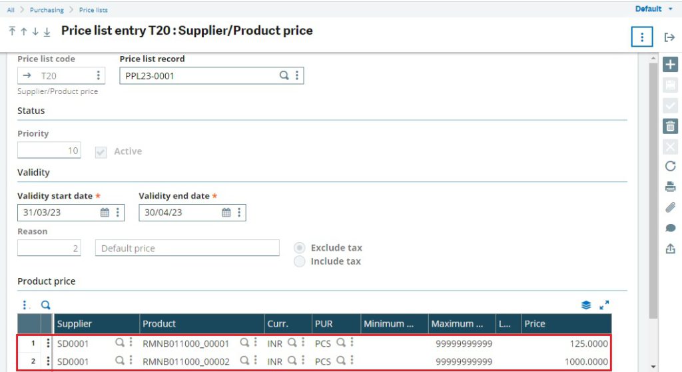
Task: Open the Default dropdown at top right
Action: pyautogui.click(x=654, y=9)
